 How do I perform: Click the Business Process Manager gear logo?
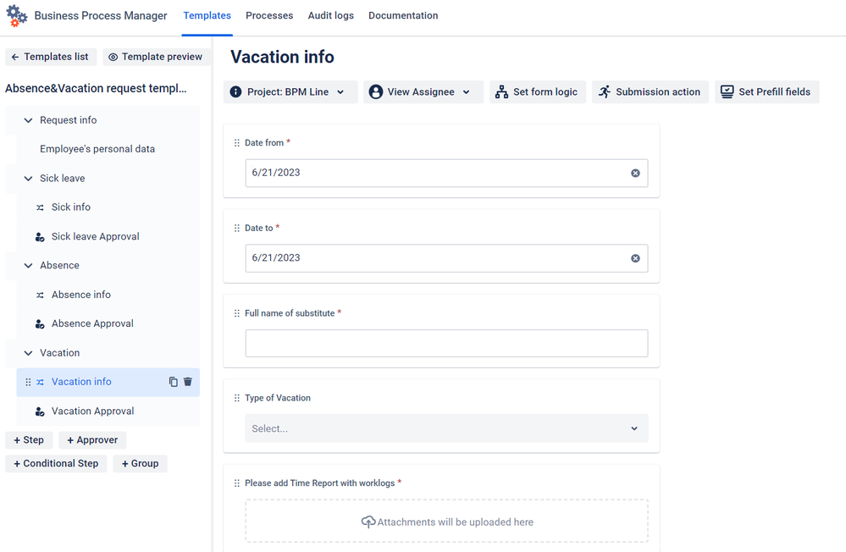click(x=17, y=15)
